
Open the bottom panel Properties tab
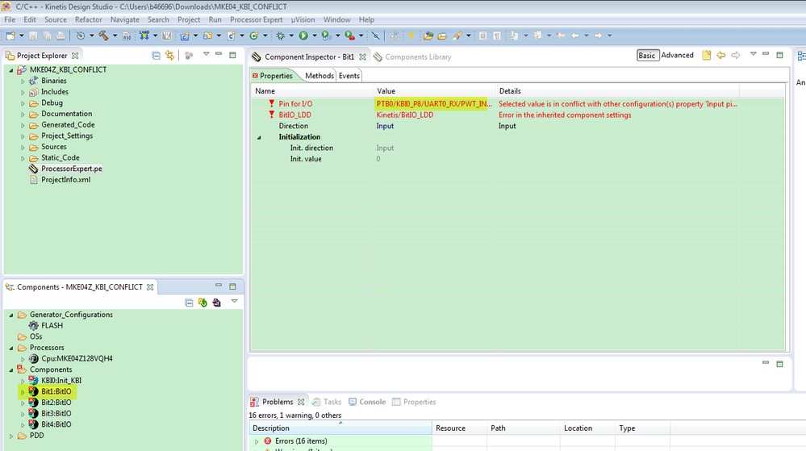pyautogui.click(x=414, y=402)
